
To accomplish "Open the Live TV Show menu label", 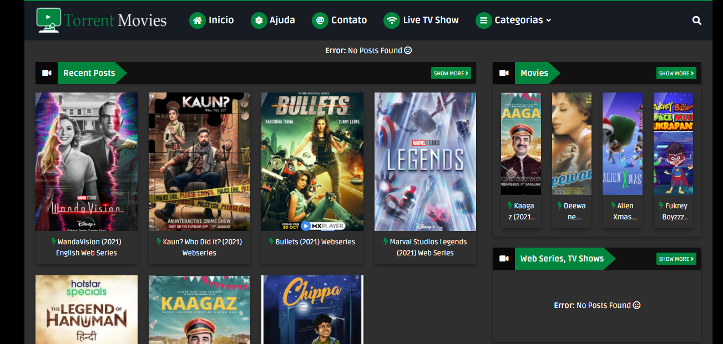I will click(431, 20).
